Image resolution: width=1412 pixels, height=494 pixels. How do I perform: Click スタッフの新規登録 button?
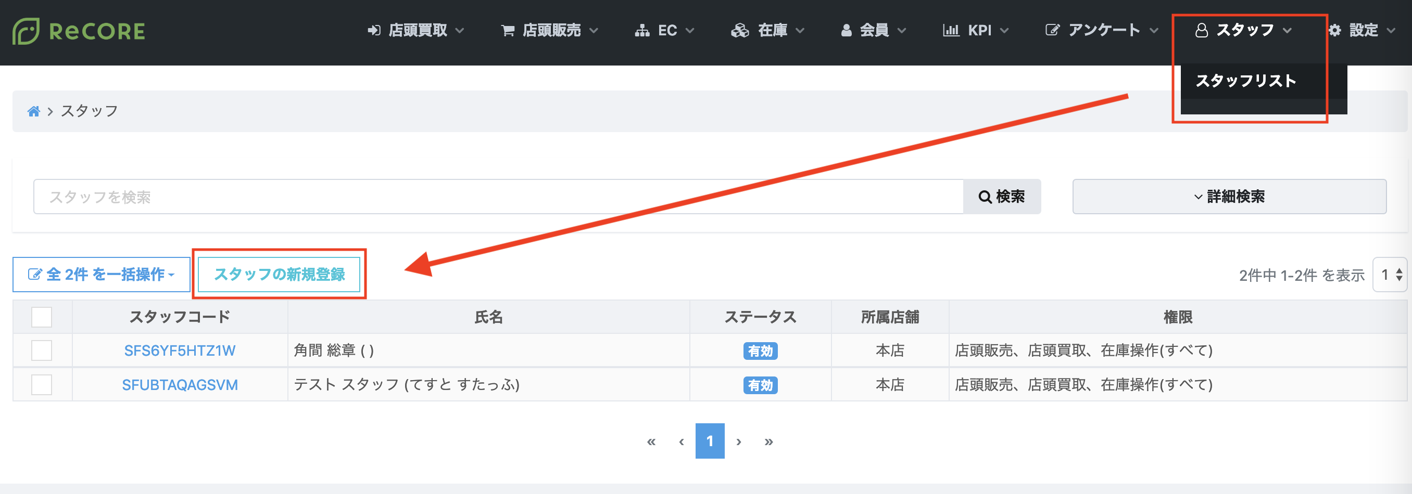pyautogui.click(x=279, y=275)
